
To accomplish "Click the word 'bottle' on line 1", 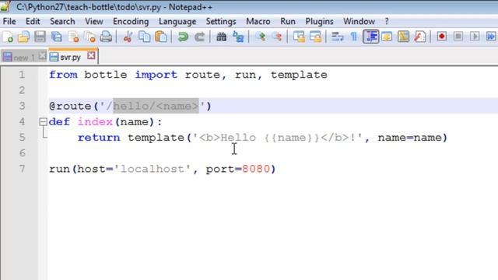I will 106,75.
